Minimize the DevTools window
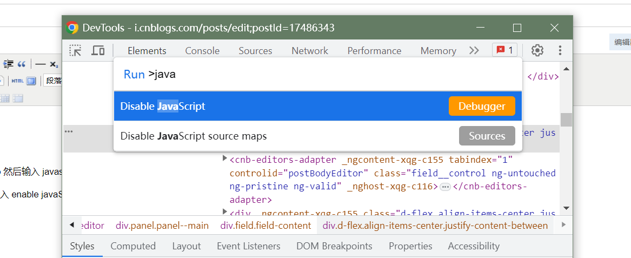 pos(480,28)
